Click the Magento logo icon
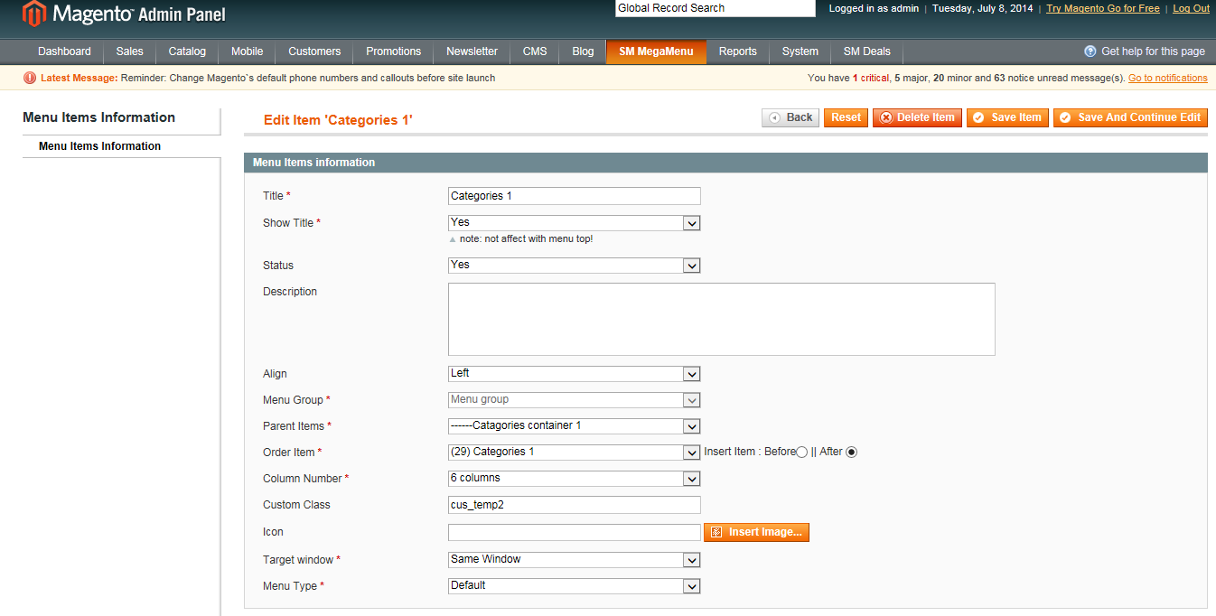Screen dimensions: 1216x616 [x=33, y=14]
